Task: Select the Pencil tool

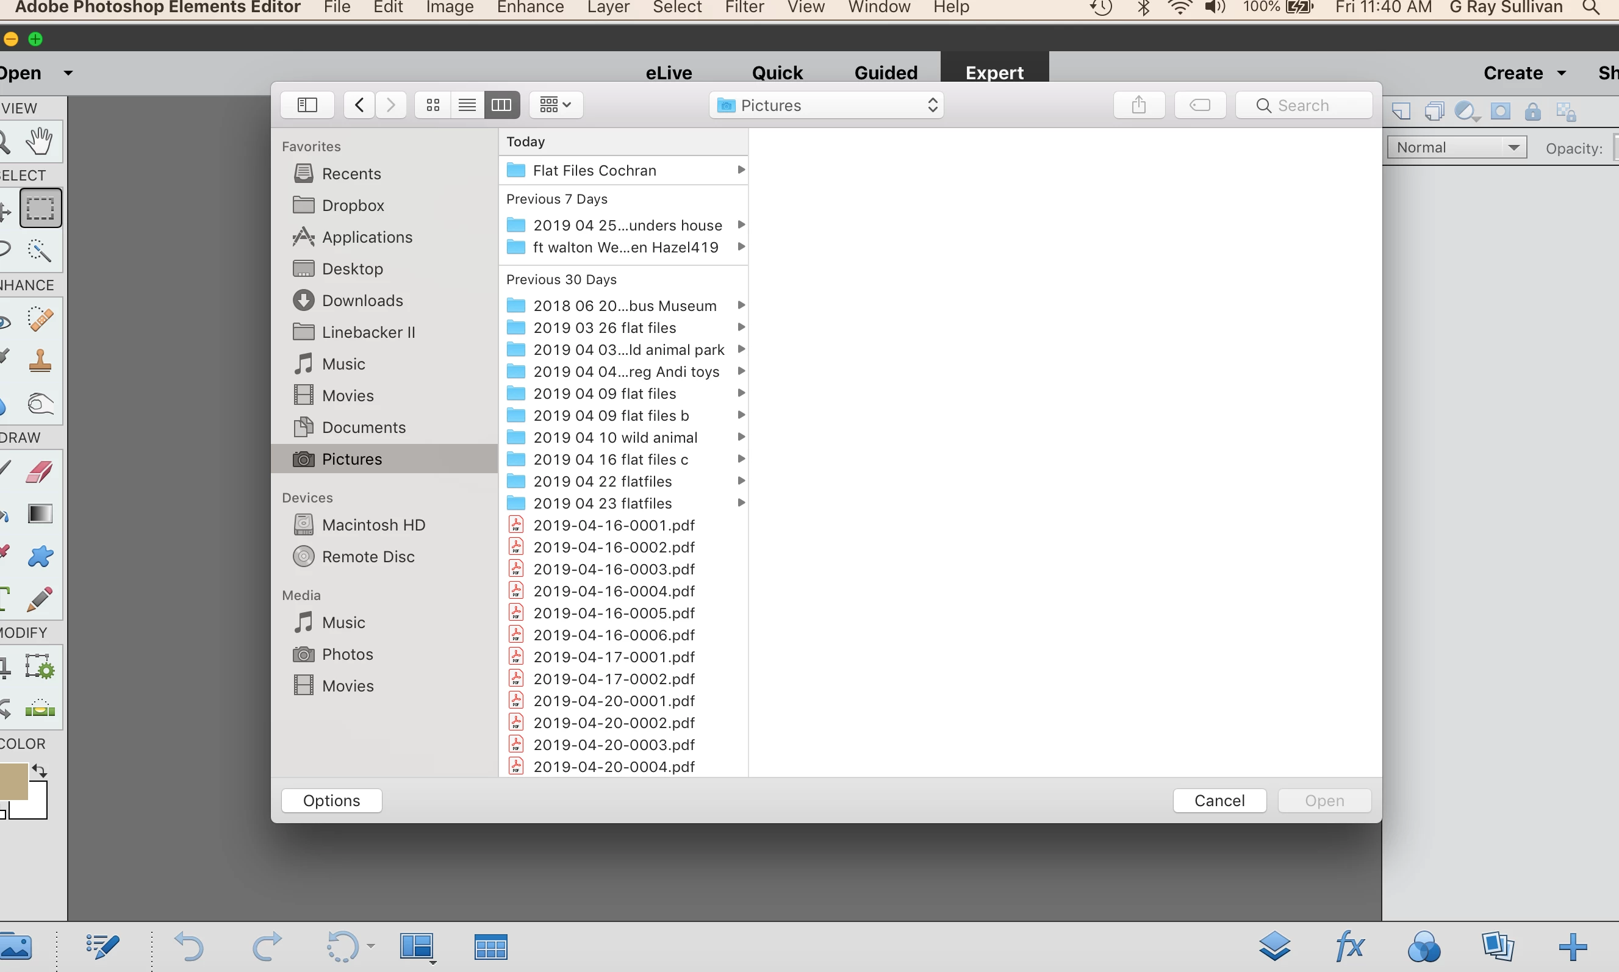Action: pyautogui.click(x=40, y=599)
